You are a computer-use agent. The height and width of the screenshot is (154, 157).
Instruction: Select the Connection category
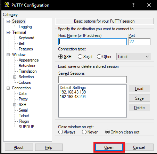click(21, 88)
